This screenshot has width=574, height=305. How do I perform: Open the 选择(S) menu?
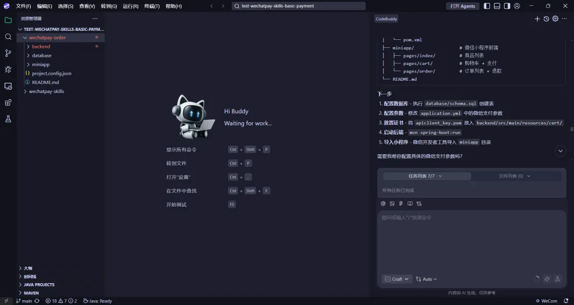tap(65, 6)
